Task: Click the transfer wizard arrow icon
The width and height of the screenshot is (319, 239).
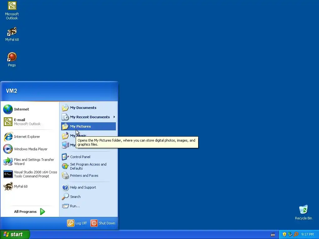Action: click(x=8, y=162)
